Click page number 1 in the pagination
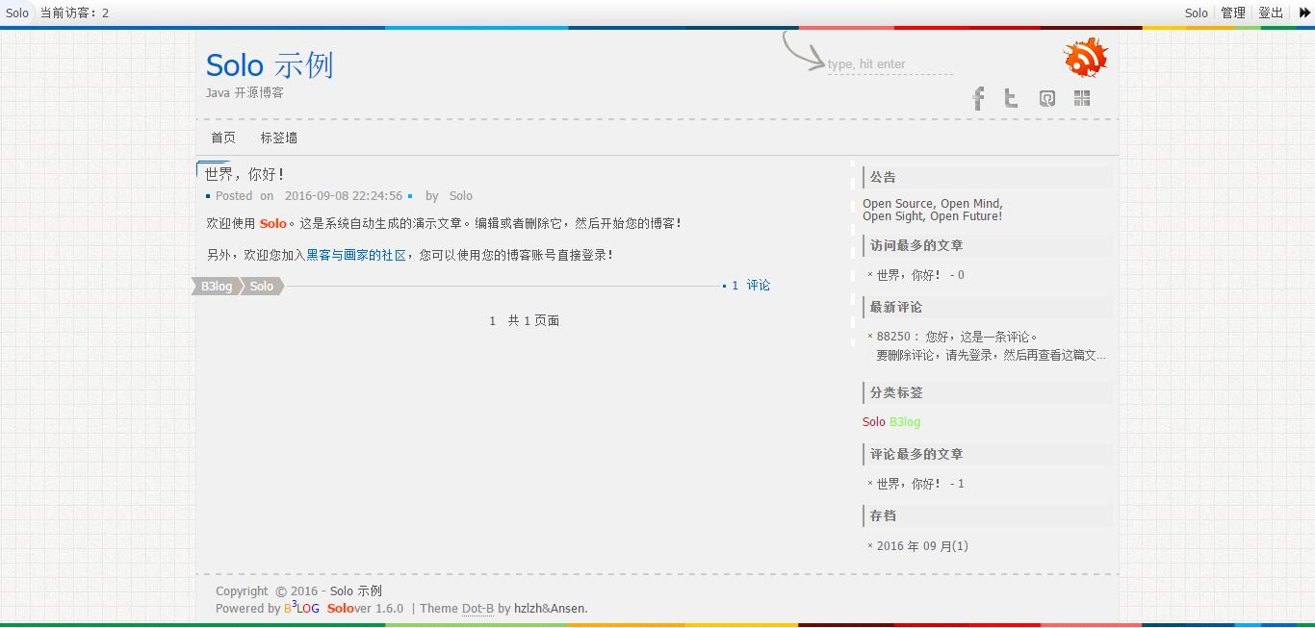The image size is (1315, 628). [x=492, y=321]
